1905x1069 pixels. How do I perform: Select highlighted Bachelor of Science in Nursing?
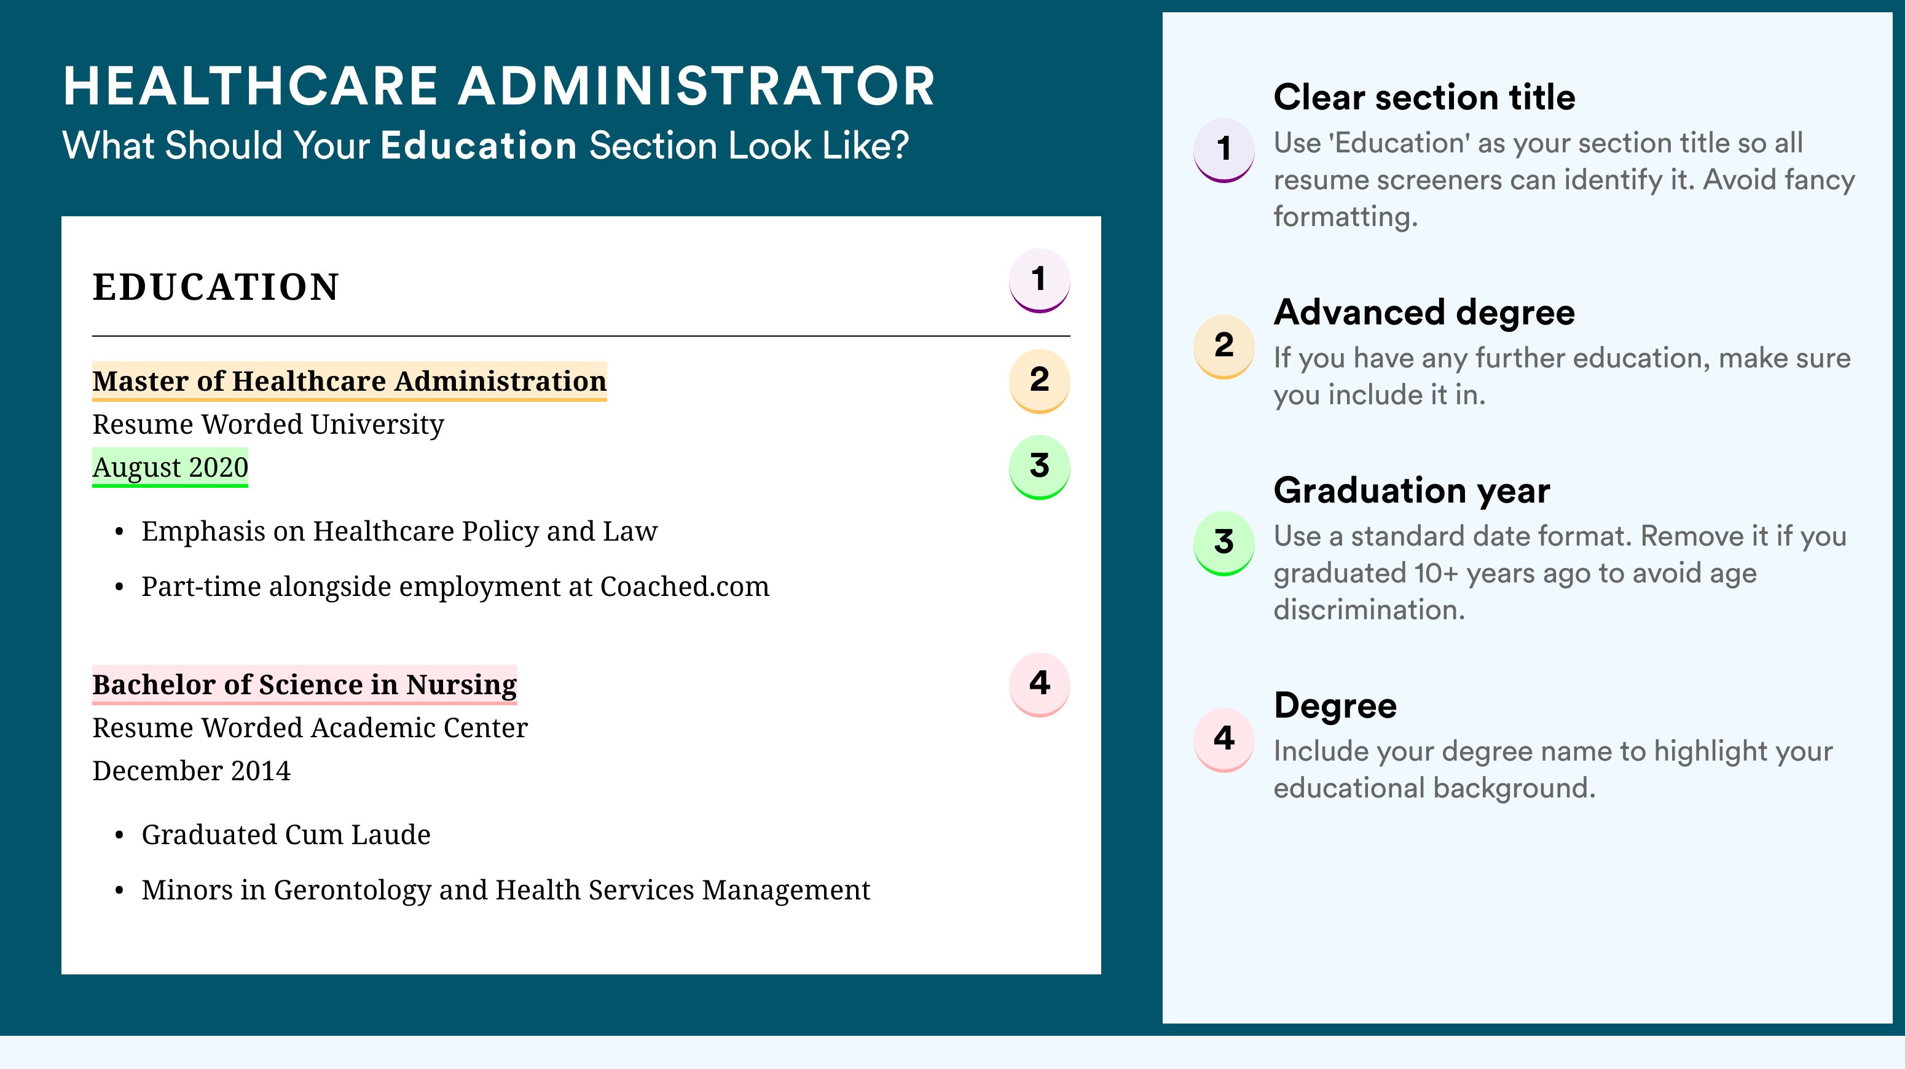[x=305, y=685]
